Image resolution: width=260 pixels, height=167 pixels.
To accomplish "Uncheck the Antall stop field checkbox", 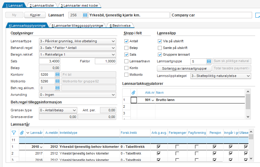I will pos(127,41).
